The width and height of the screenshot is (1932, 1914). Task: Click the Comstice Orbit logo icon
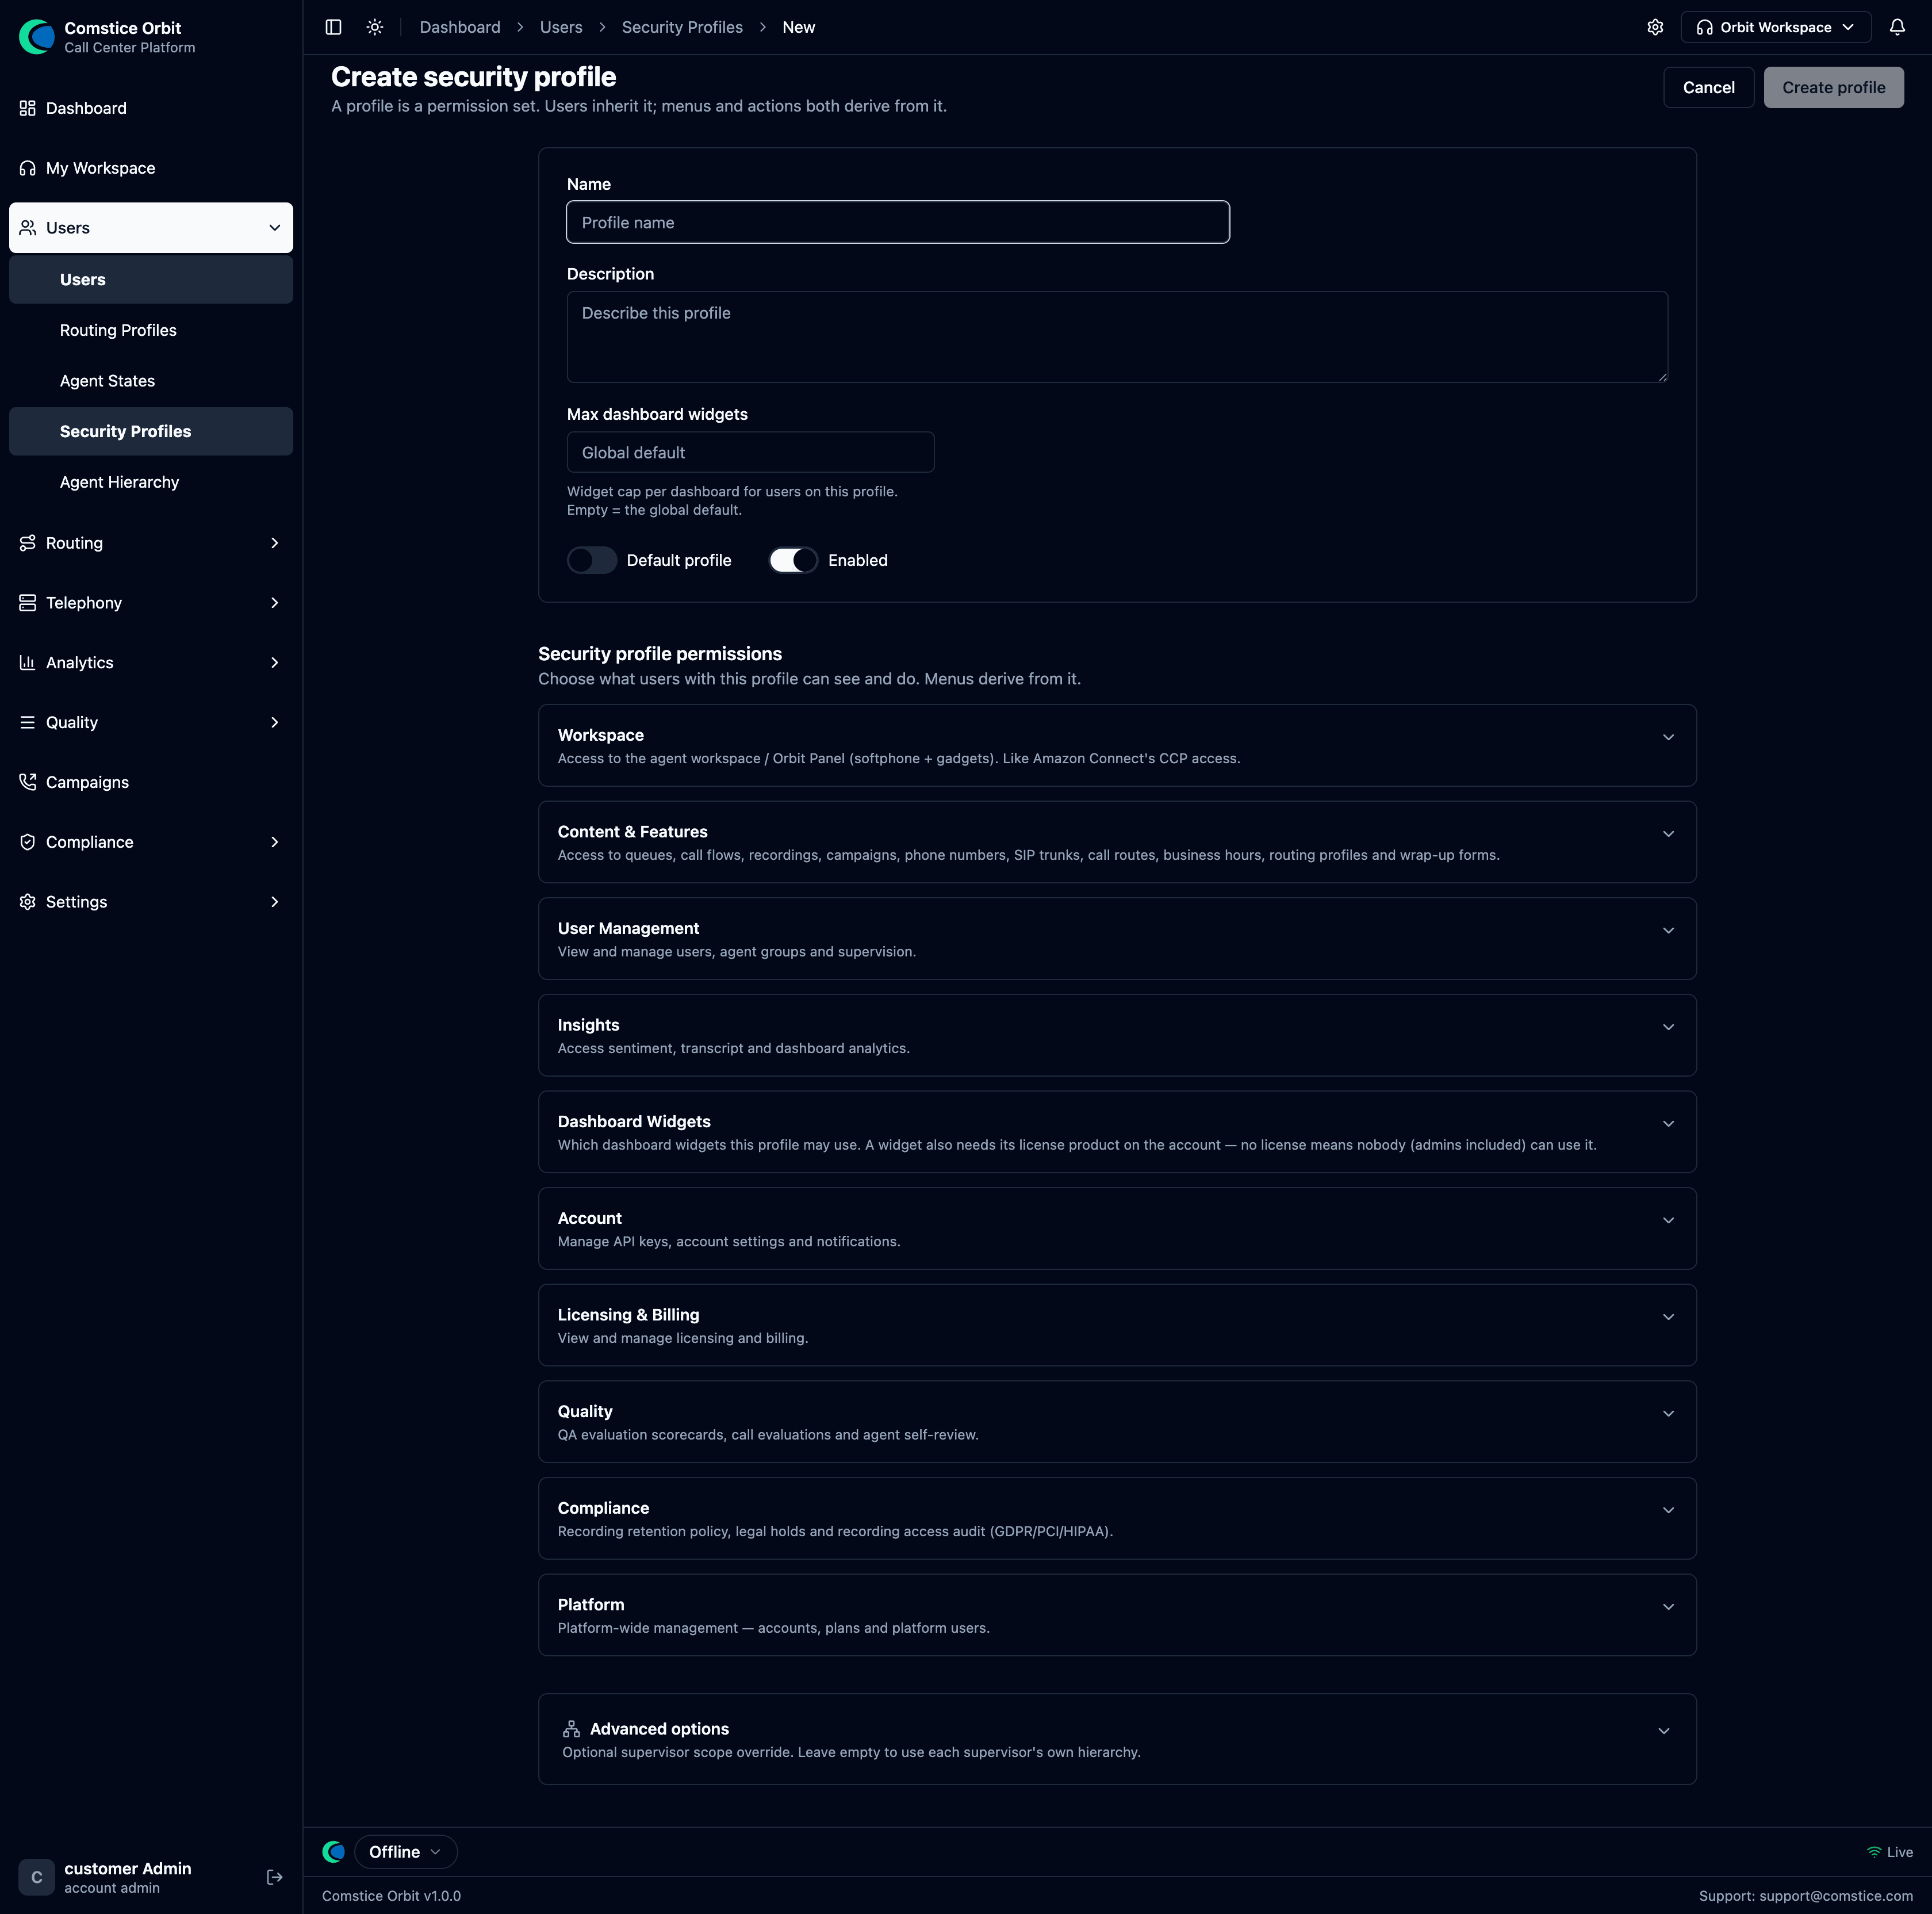(37, 37)
